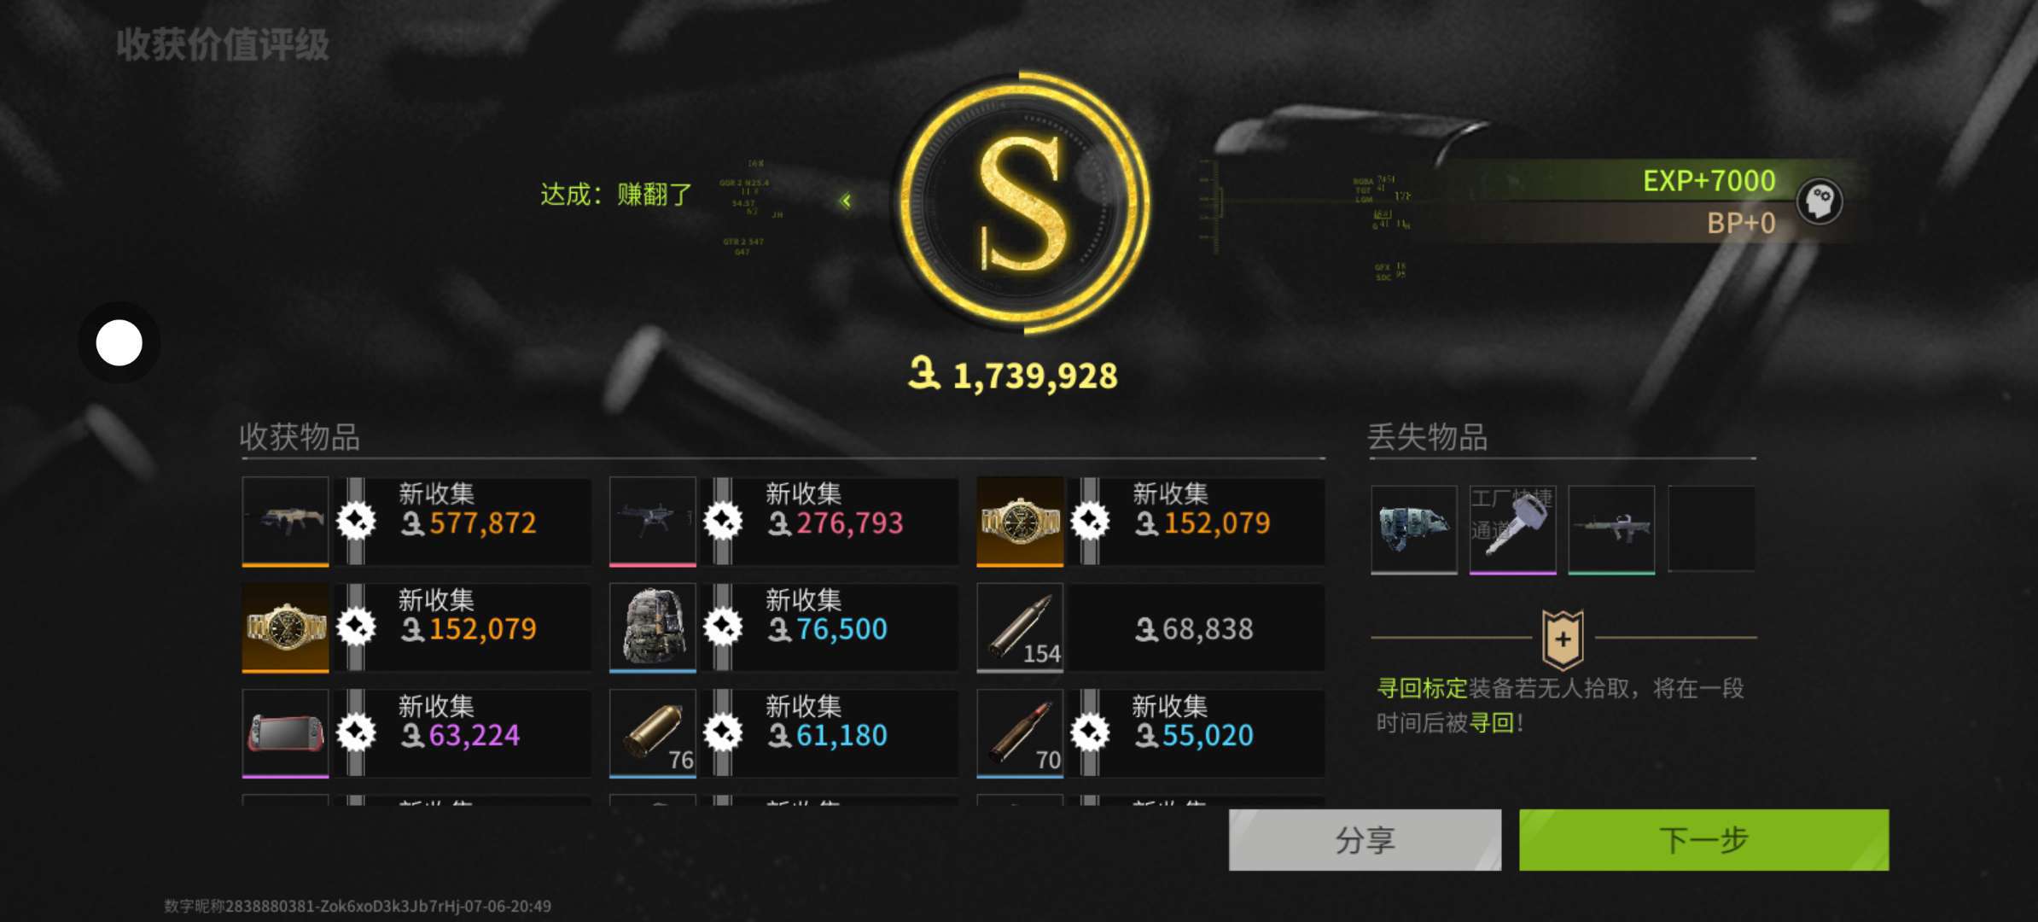Tap the head-with-gears EXP icon

pyautogui.click(x=1820, y=201)
